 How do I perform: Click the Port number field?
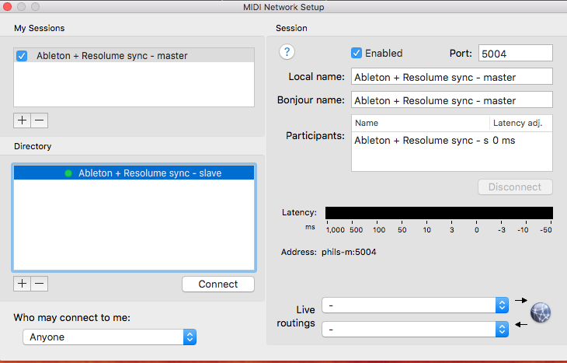pyautogui.click(x=515, y=53)
